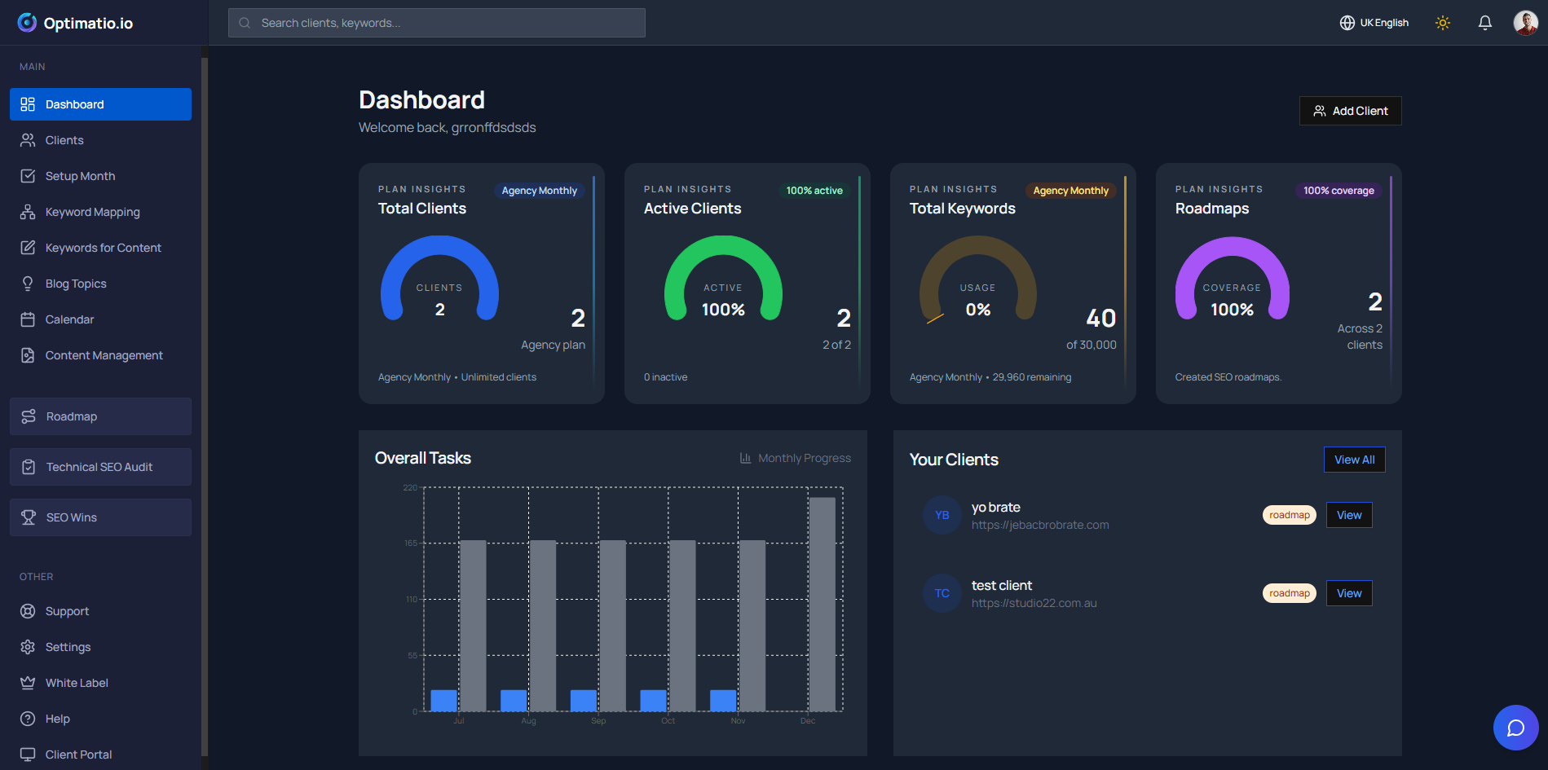1548x770 pixels.
Task: Open Content Management from the sidebar
Action: [104, 355]
